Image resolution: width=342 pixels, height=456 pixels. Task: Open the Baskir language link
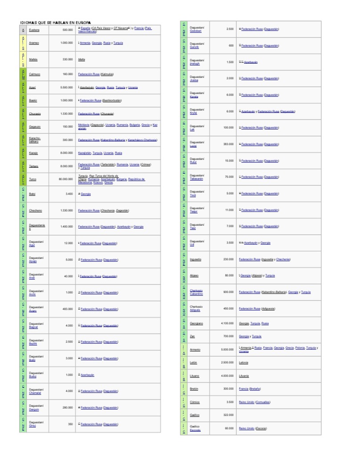(x=33, y=101)
